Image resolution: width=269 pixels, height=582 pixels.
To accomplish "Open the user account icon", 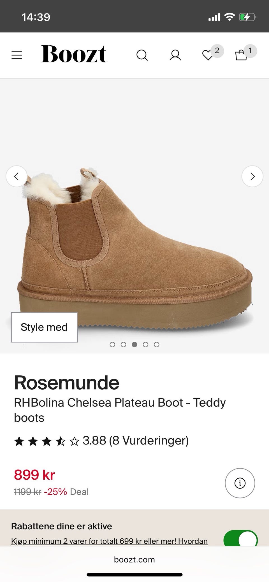I will (x=175, y=55).
